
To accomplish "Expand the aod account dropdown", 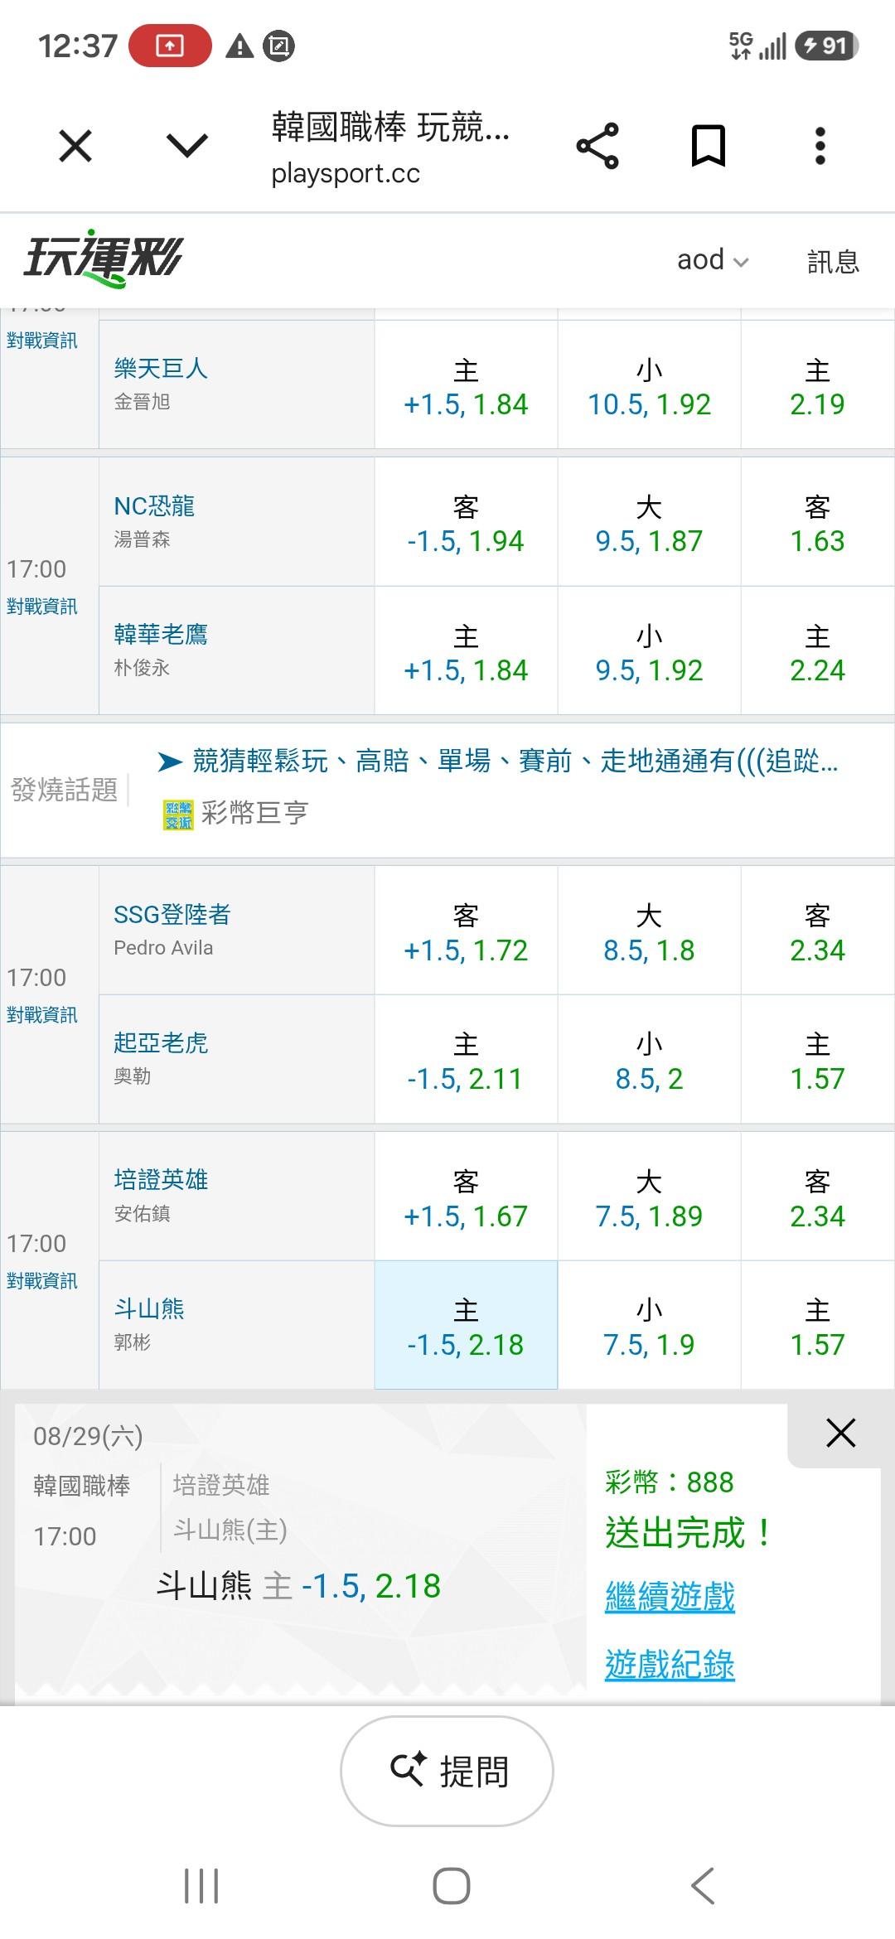I will (713, 260).
